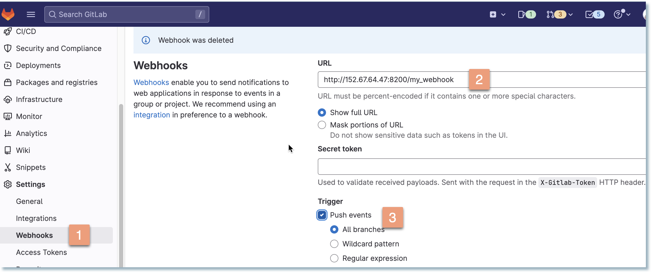Select the Wildcard pattern radio button

(x=334, y=244)
